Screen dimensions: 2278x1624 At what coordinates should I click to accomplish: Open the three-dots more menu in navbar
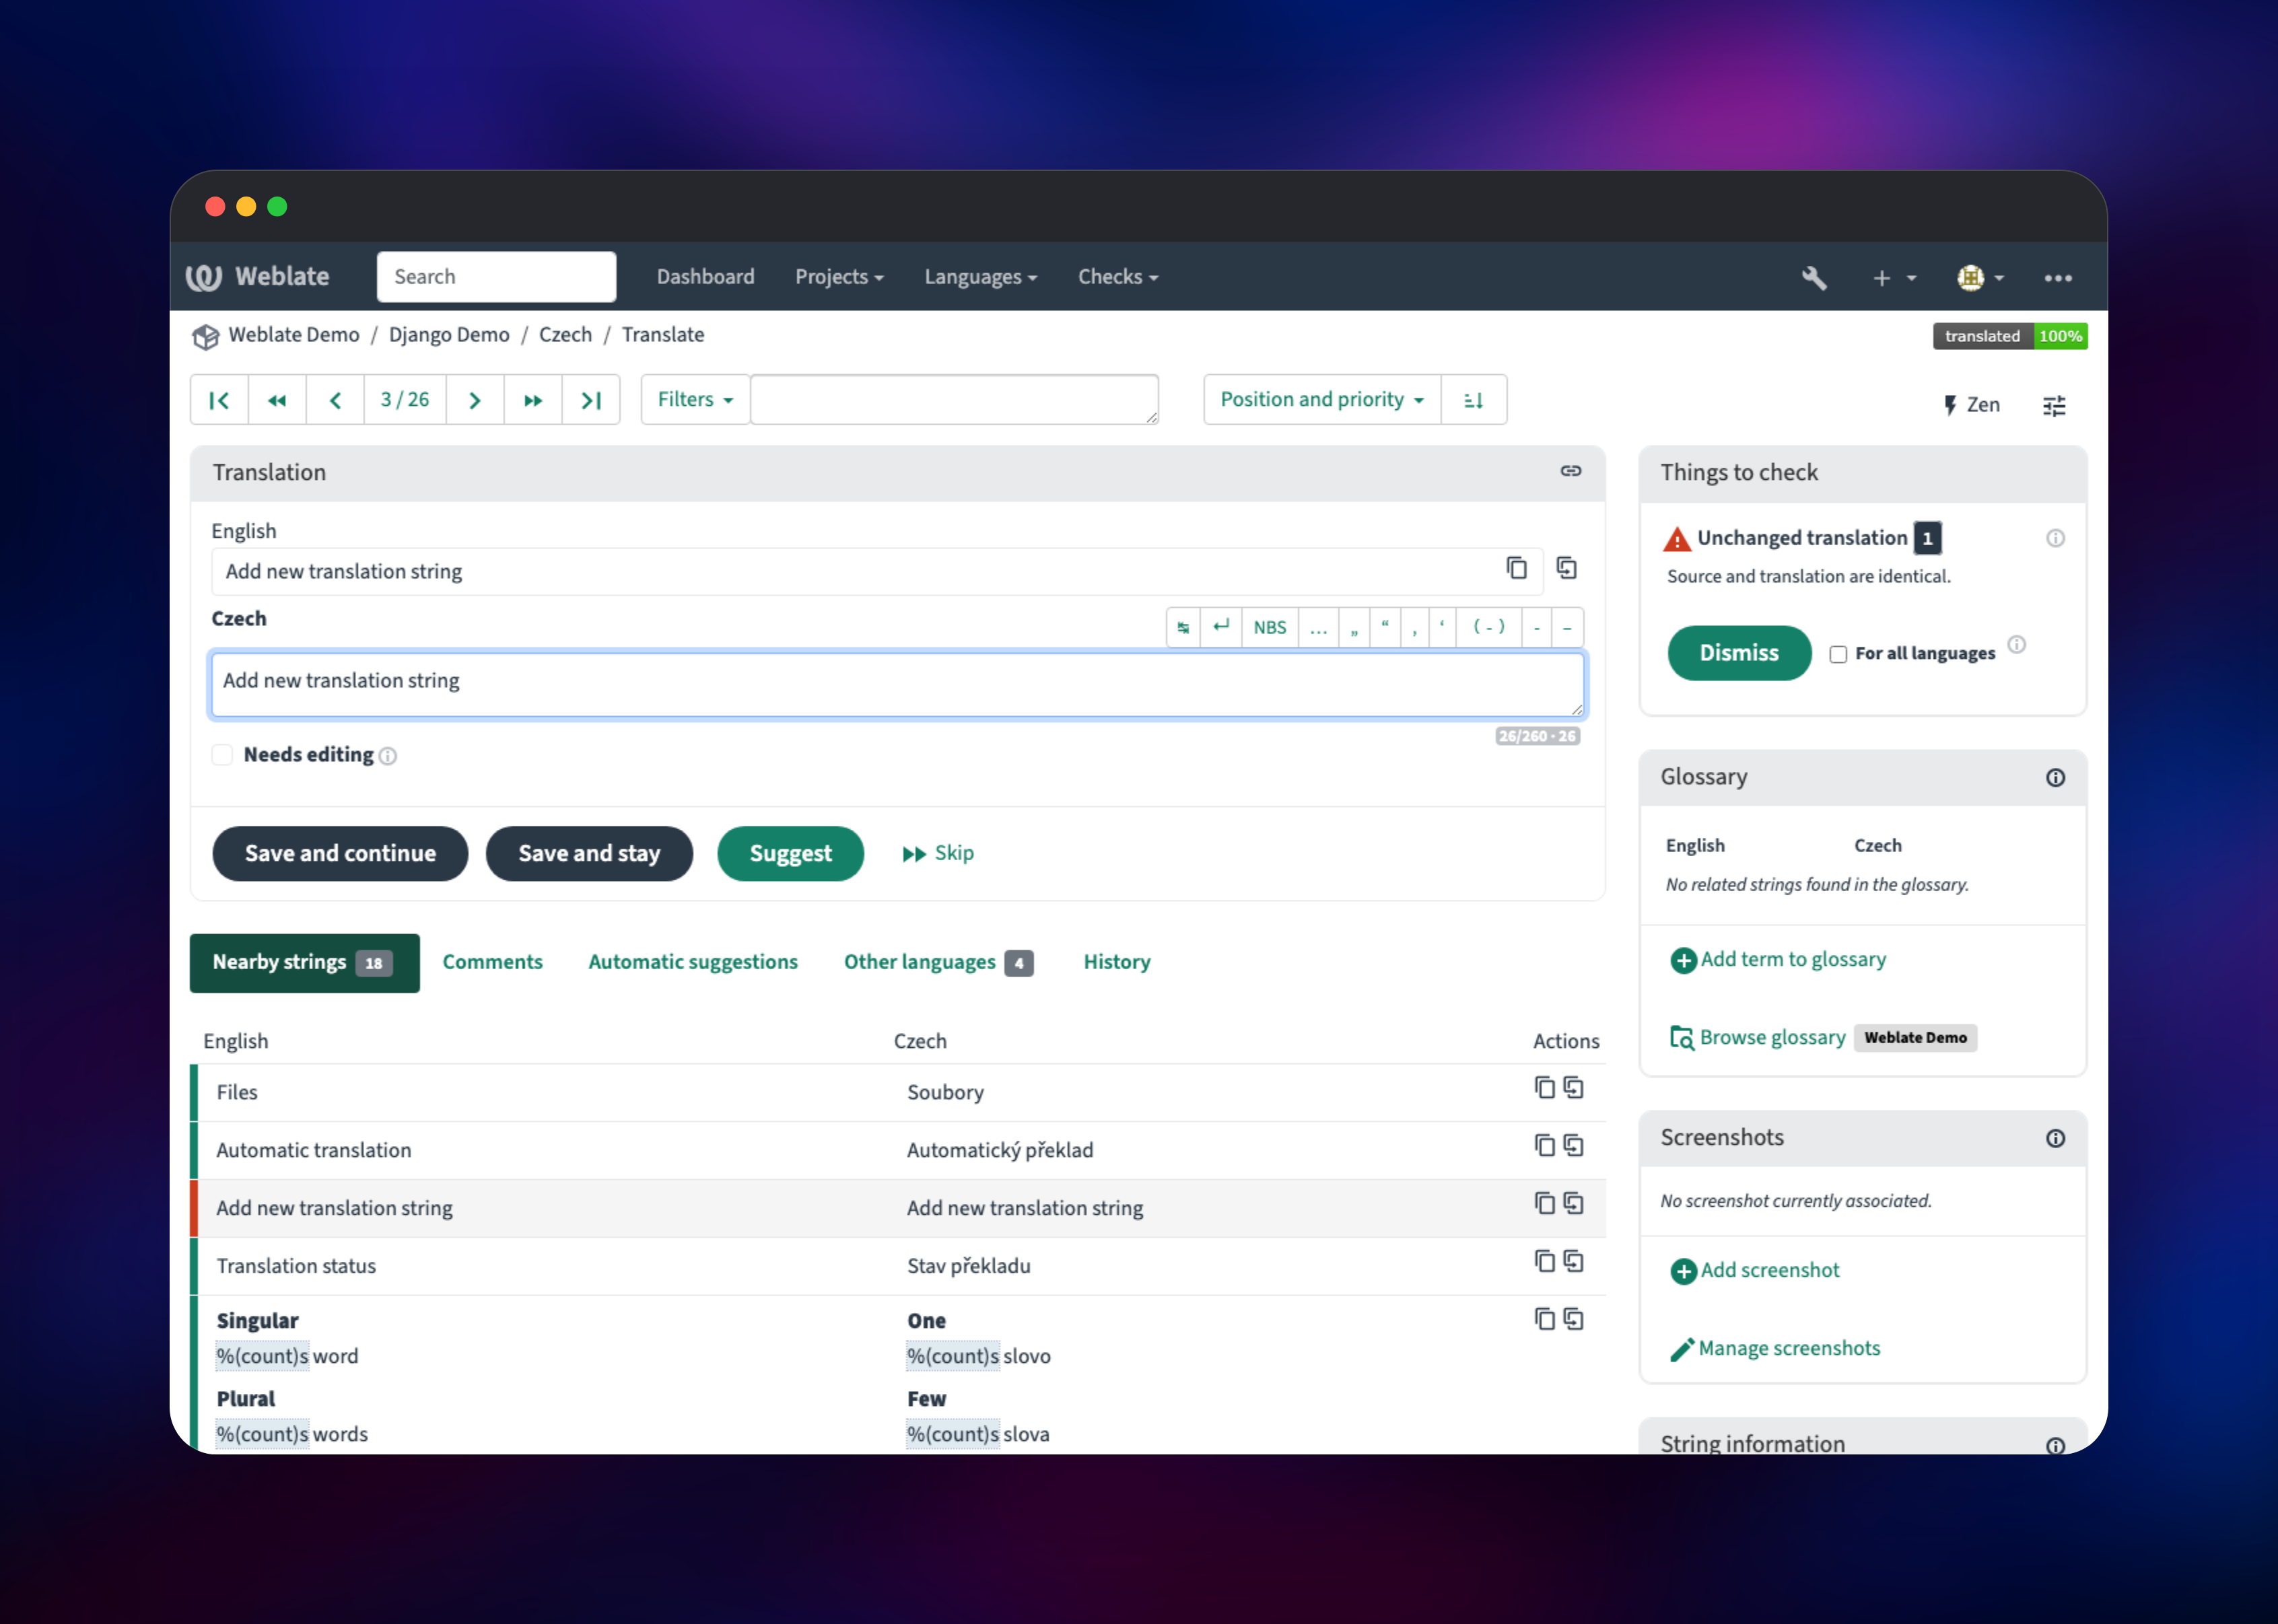2058,278
